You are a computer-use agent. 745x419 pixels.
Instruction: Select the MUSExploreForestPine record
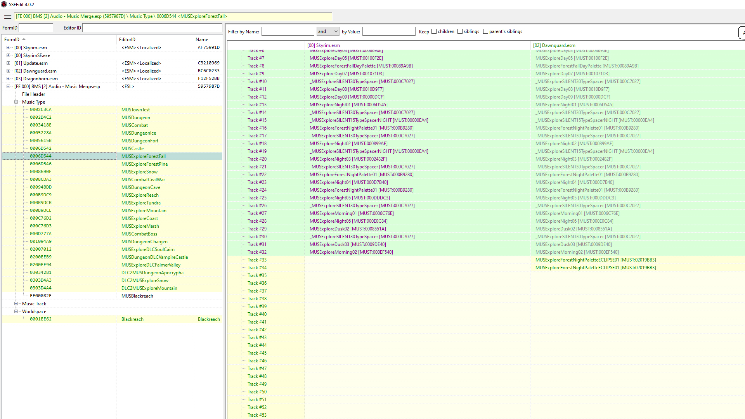point(144,164)
